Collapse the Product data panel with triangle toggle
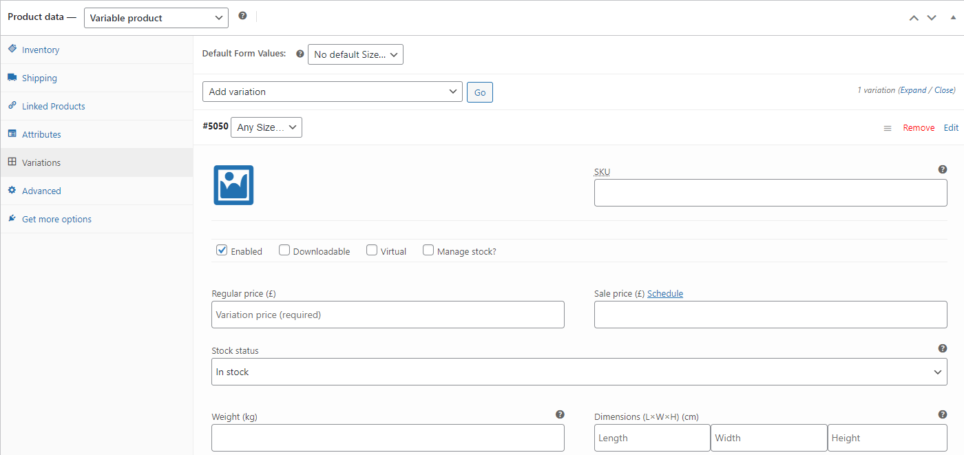The height and width of the screenshot is (455, 964). 954,18
